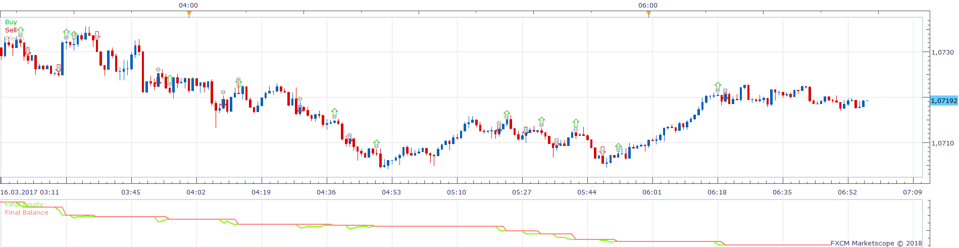Click the orange 04:00 time marker
Screen dimensions: 959x248
[x=189, y=14]
